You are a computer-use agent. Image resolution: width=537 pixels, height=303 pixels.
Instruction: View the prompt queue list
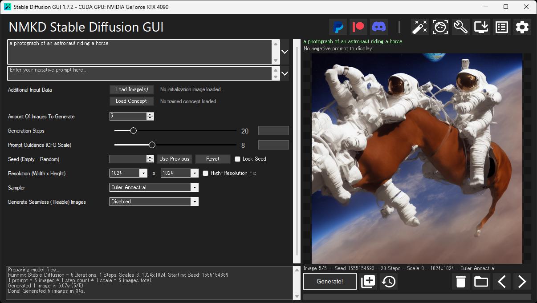coord(501,27)
